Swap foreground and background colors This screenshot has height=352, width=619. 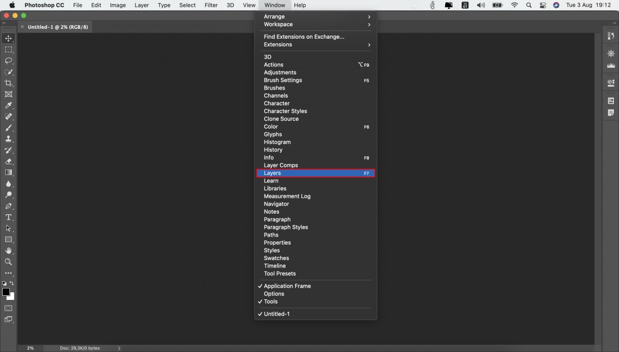point(12,283)
